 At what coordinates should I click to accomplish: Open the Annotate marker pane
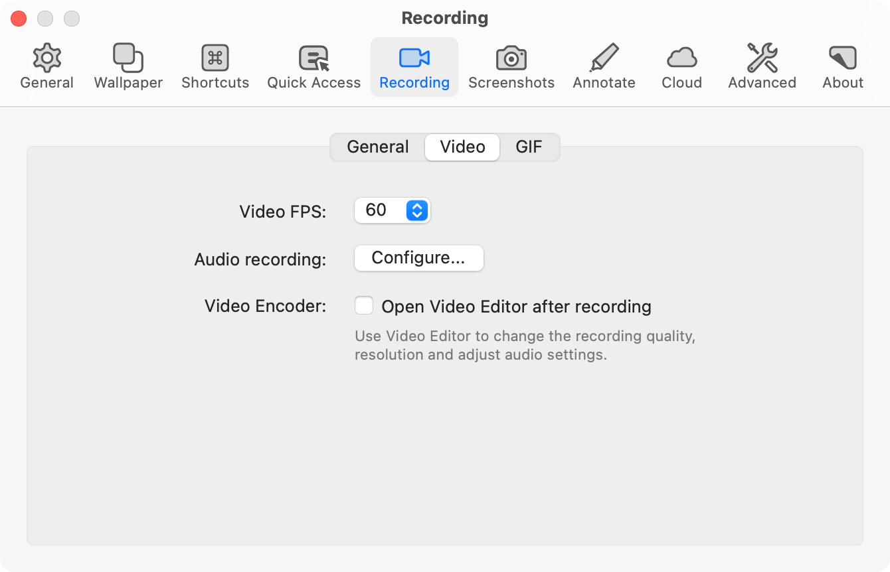[604, 66]
